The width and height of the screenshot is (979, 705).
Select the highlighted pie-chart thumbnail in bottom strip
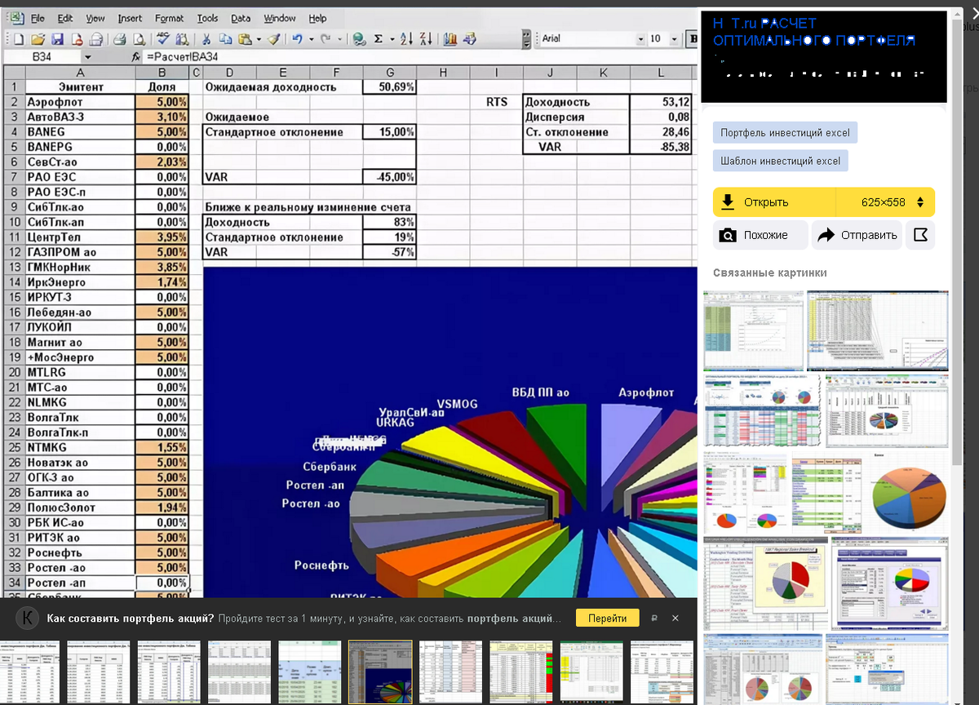coord(380,672)
